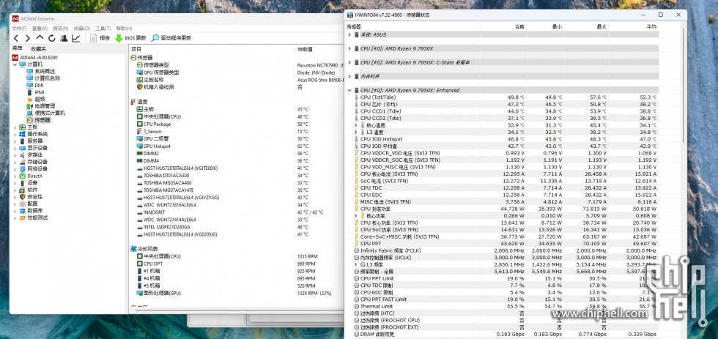Click the 安全性 shield icon in tree
This screenshot has height=339, width=718.
pos(23,197)
